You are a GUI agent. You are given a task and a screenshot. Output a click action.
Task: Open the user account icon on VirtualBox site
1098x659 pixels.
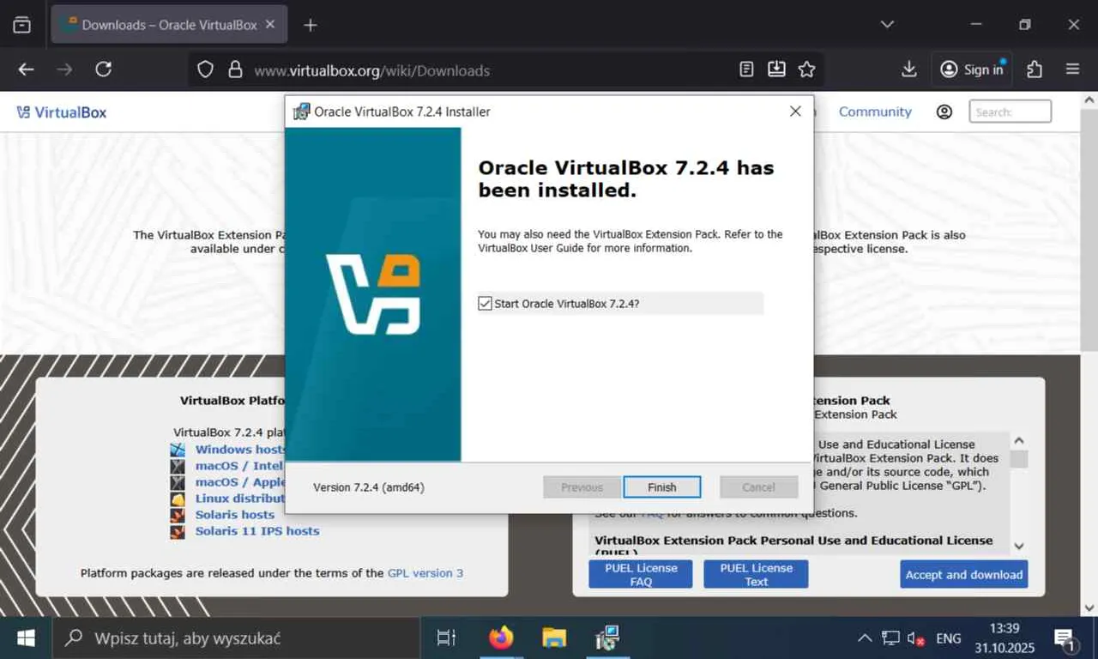pyautogui.click(x=944, y=112)
